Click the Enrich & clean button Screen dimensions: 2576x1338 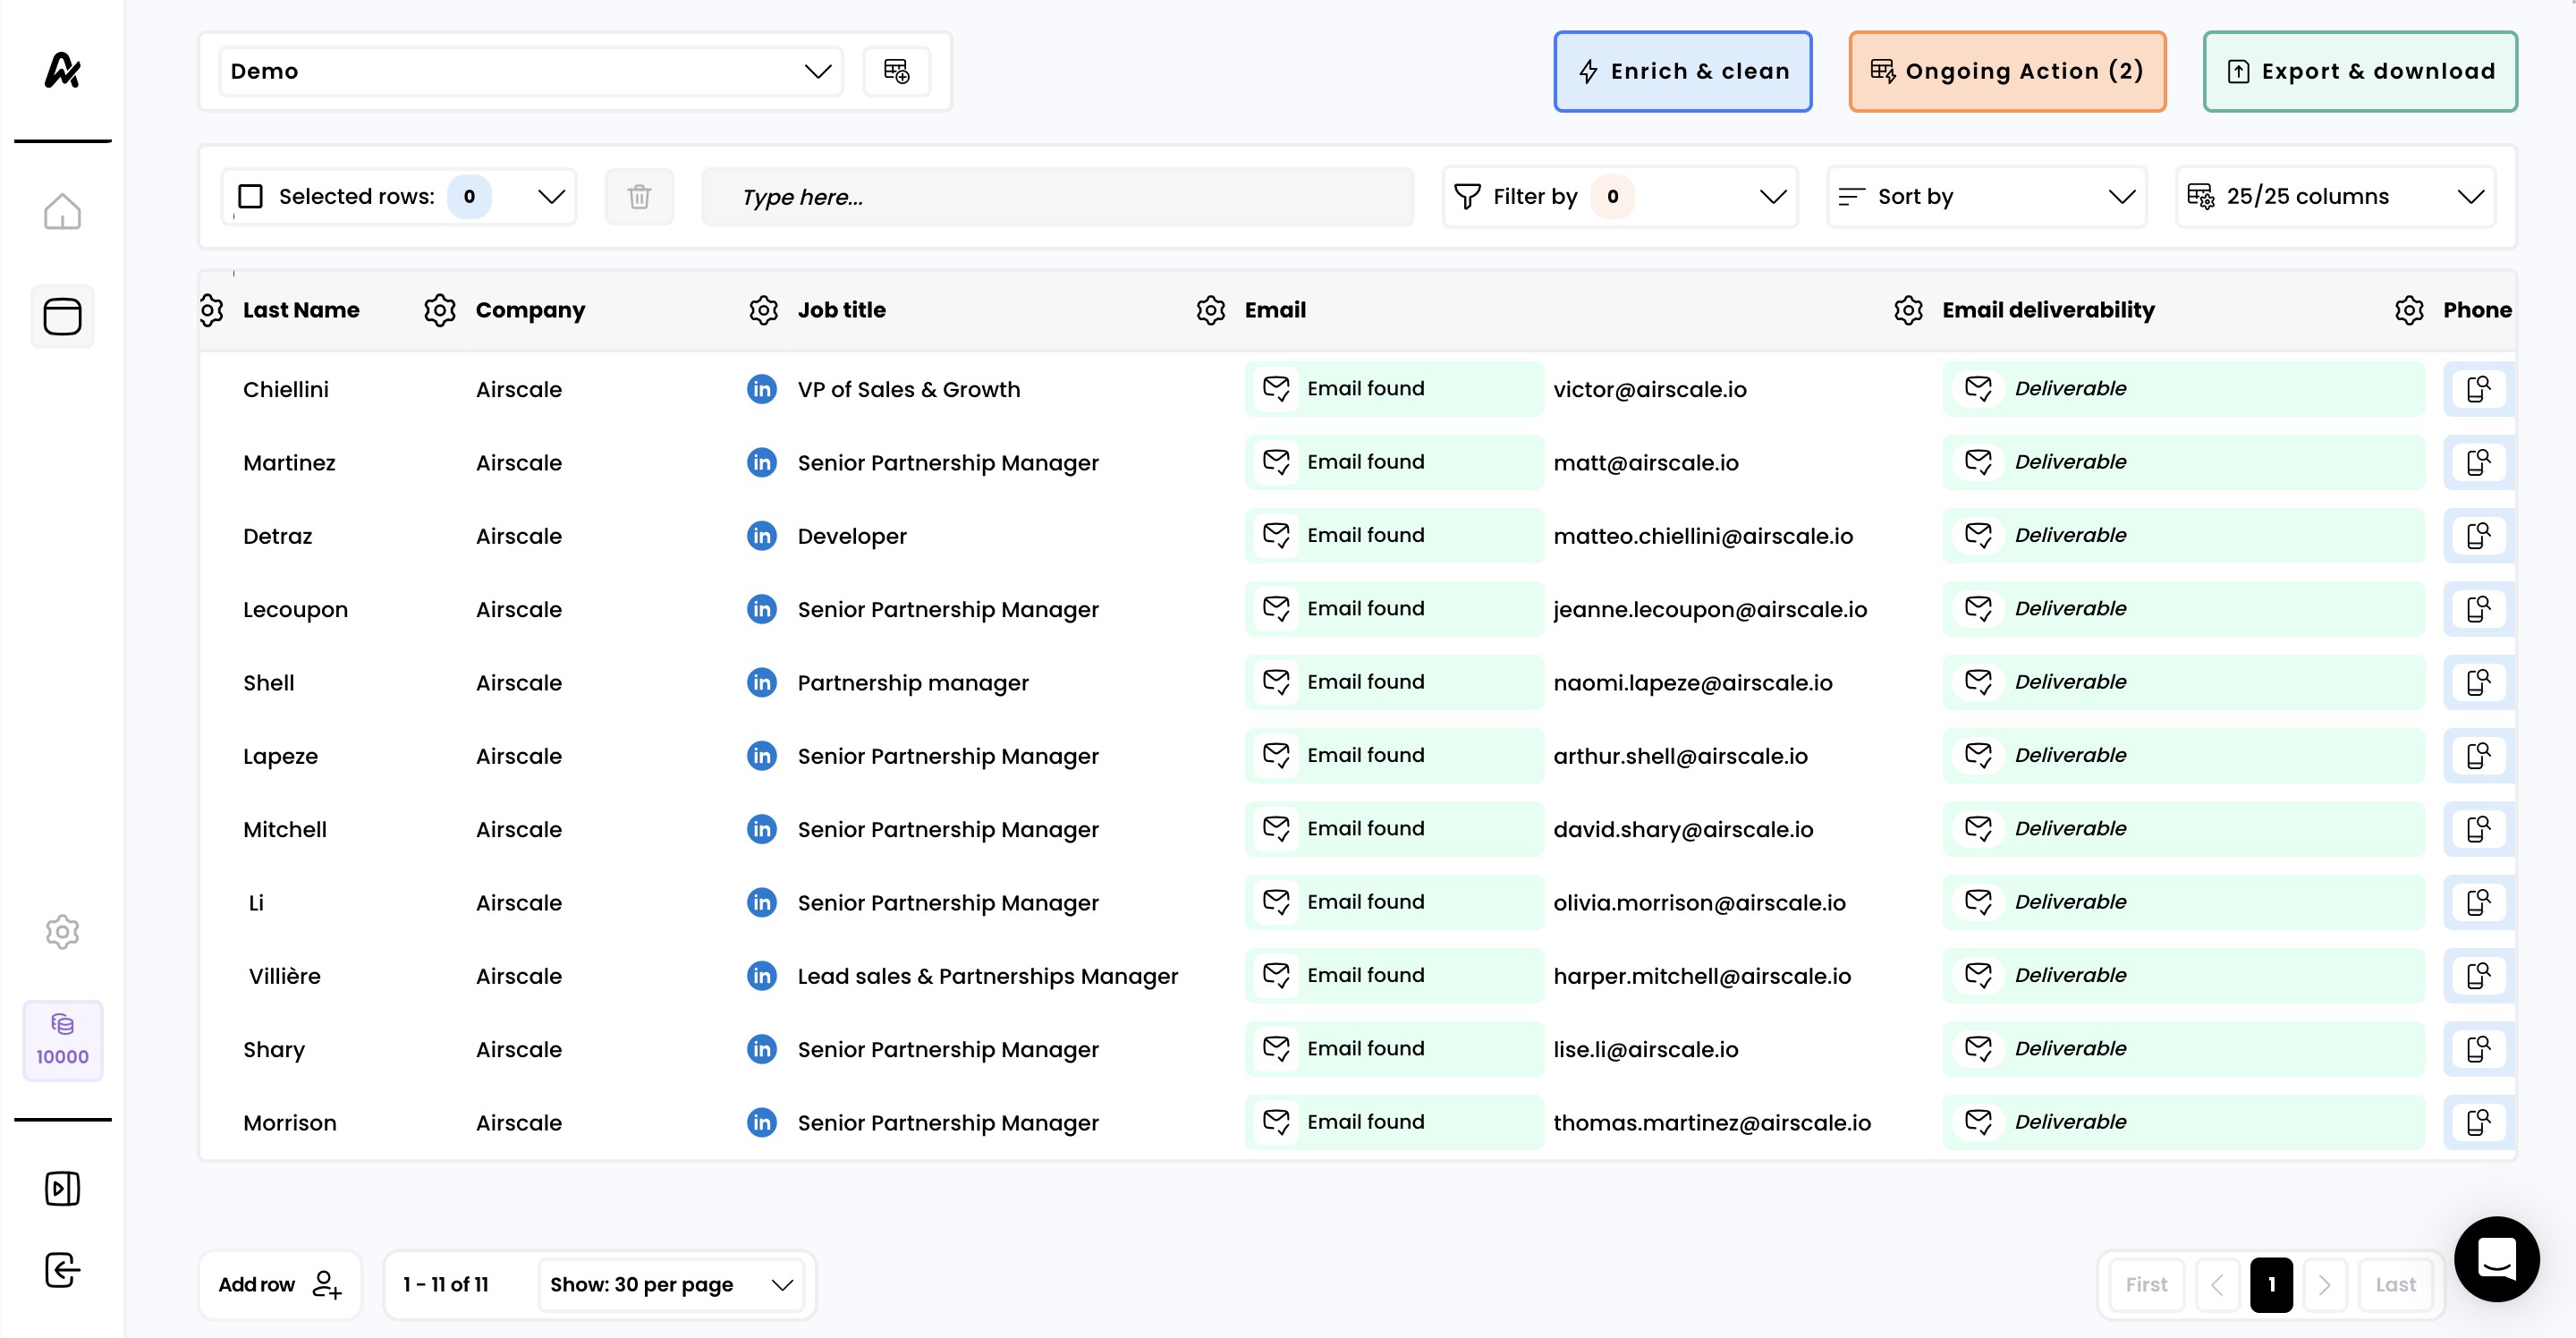click(1682, 71)
